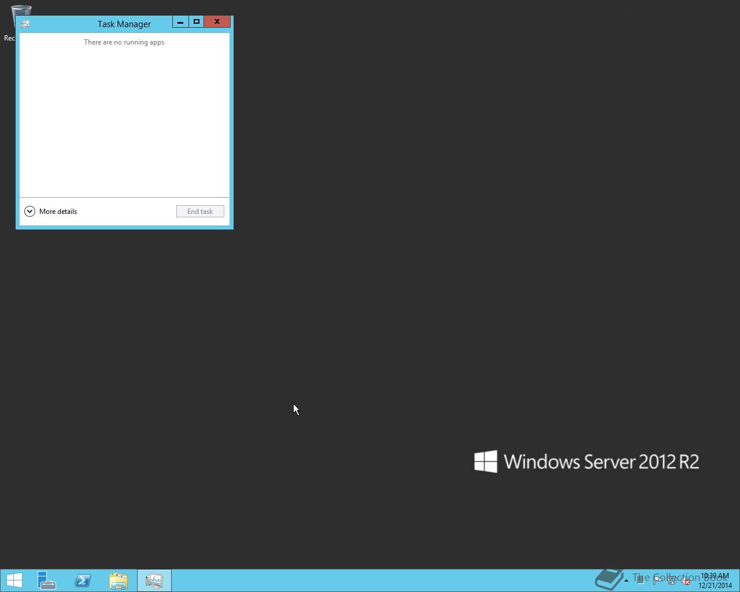This screenshot has width=740, height=592.
Task: Click the Task Manager title bar icon
Action: click(25, 24)
